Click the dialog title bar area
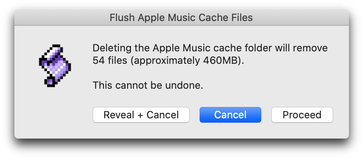This screenshot has width=363, height=158. 182,18
